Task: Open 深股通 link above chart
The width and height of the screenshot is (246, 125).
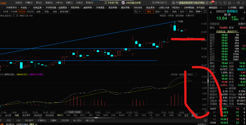Action: 162,15
